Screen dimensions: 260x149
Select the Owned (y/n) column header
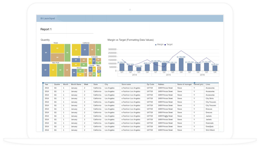(198, 85)
